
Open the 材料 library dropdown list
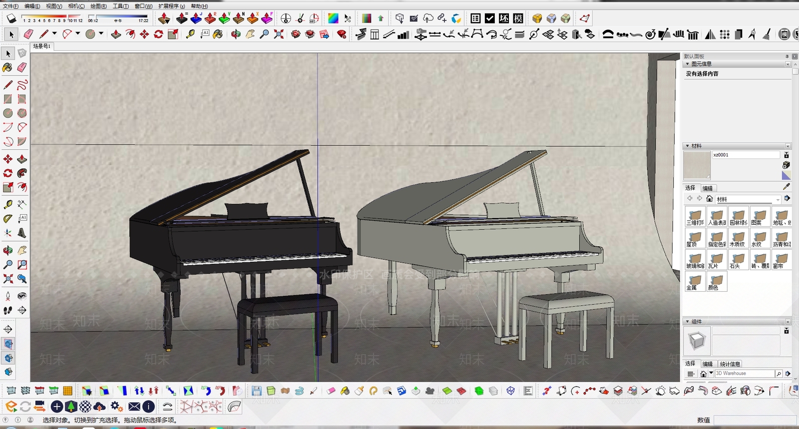[748, 199]
